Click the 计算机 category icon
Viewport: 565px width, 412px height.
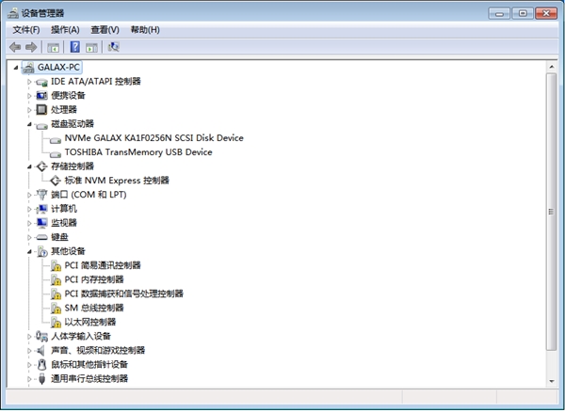(41, 209)
